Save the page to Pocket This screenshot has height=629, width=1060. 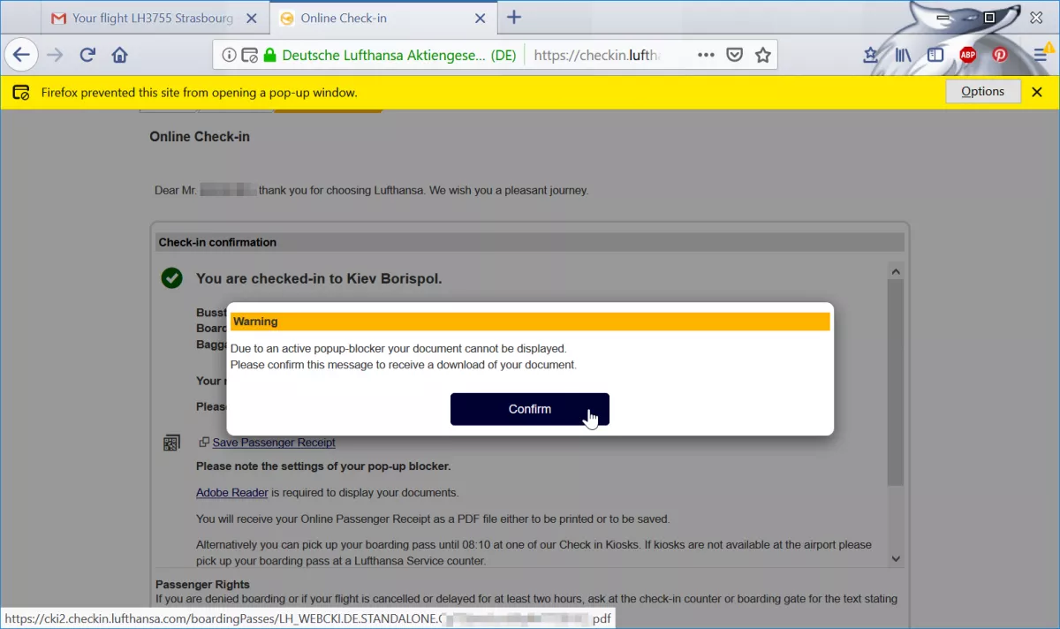coord(734,55)
